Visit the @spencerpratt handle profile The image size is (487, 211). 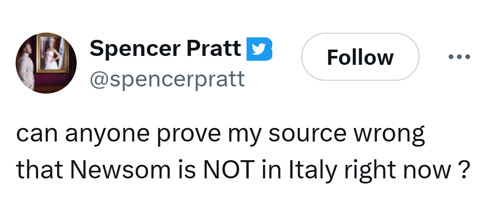[167, 78]
